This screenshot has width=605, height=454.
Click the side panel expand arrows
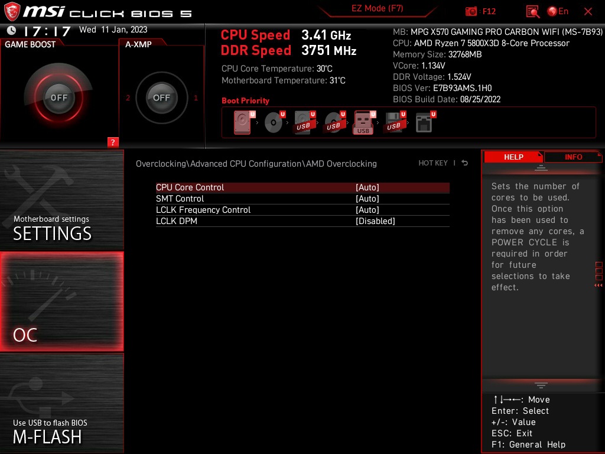pyautogui.click(x=599, y=286)
